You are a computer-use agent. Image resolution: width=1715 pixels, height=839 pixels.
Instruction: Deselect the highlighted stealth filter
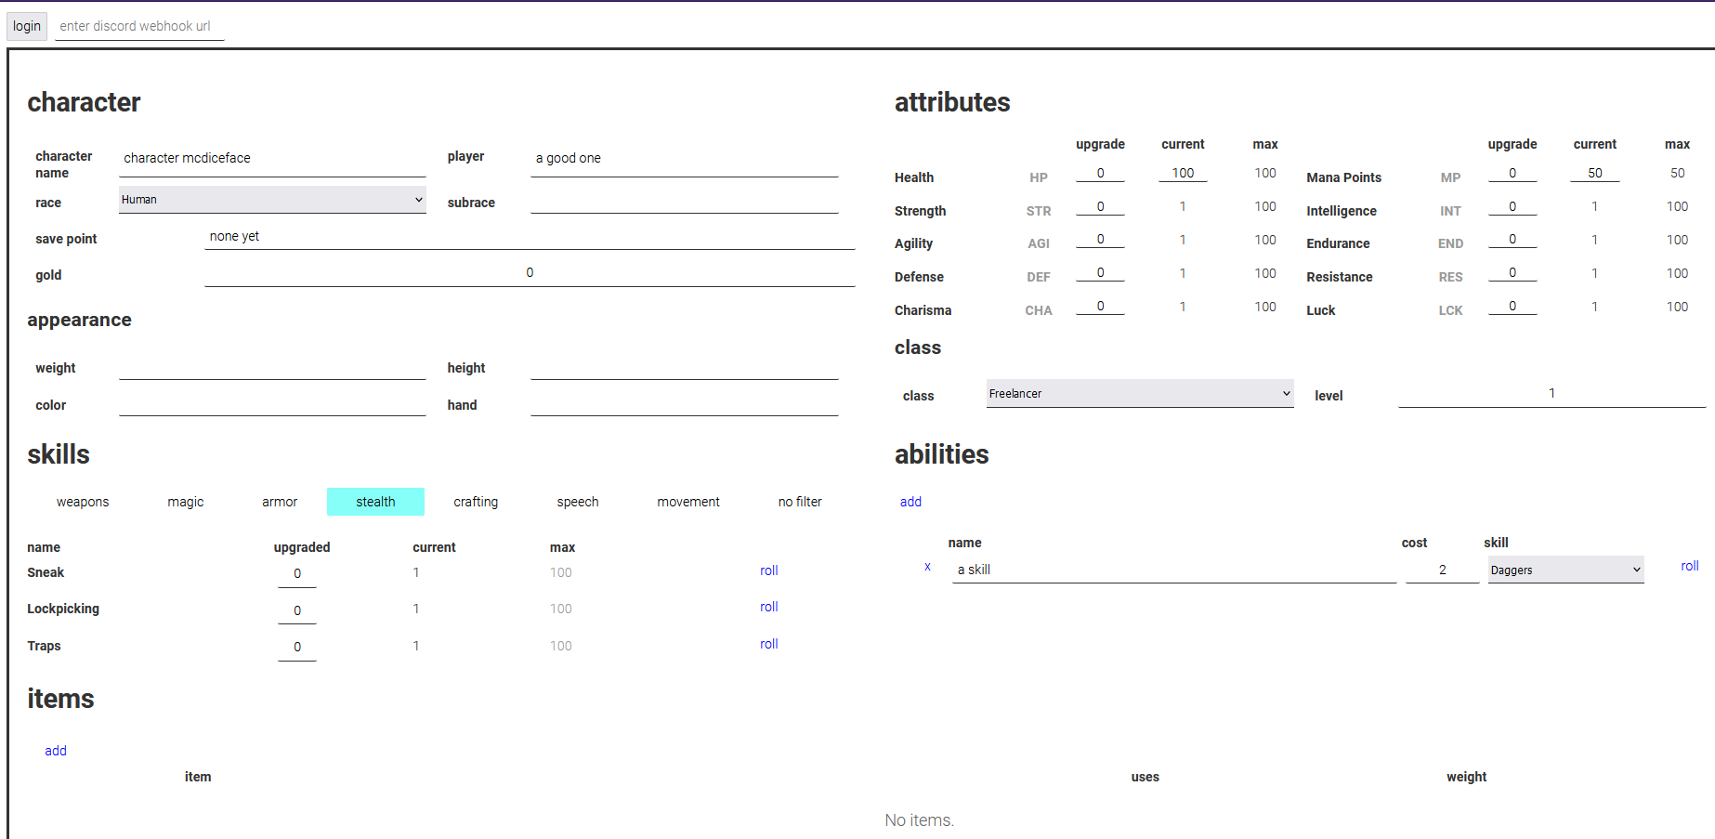(x=375, y=502)
